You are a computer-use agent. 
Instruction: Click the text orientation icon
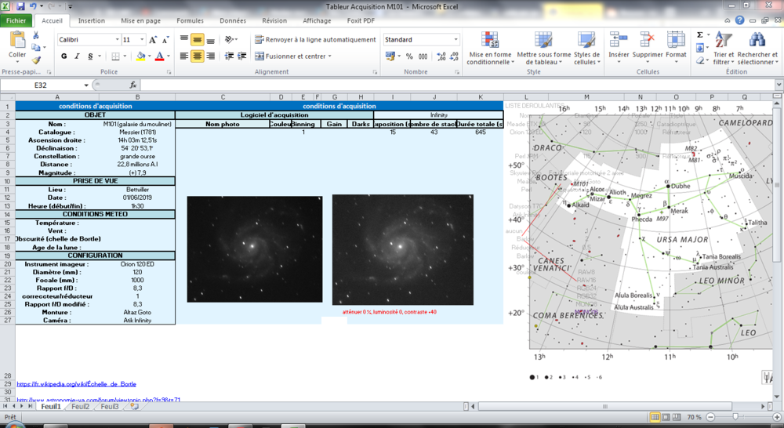[229, 39]
